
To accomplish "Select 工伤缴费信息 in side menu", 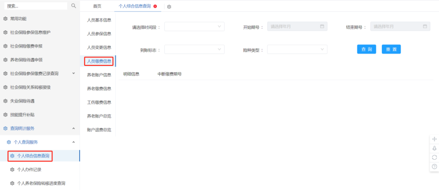I will pos(99,102).
